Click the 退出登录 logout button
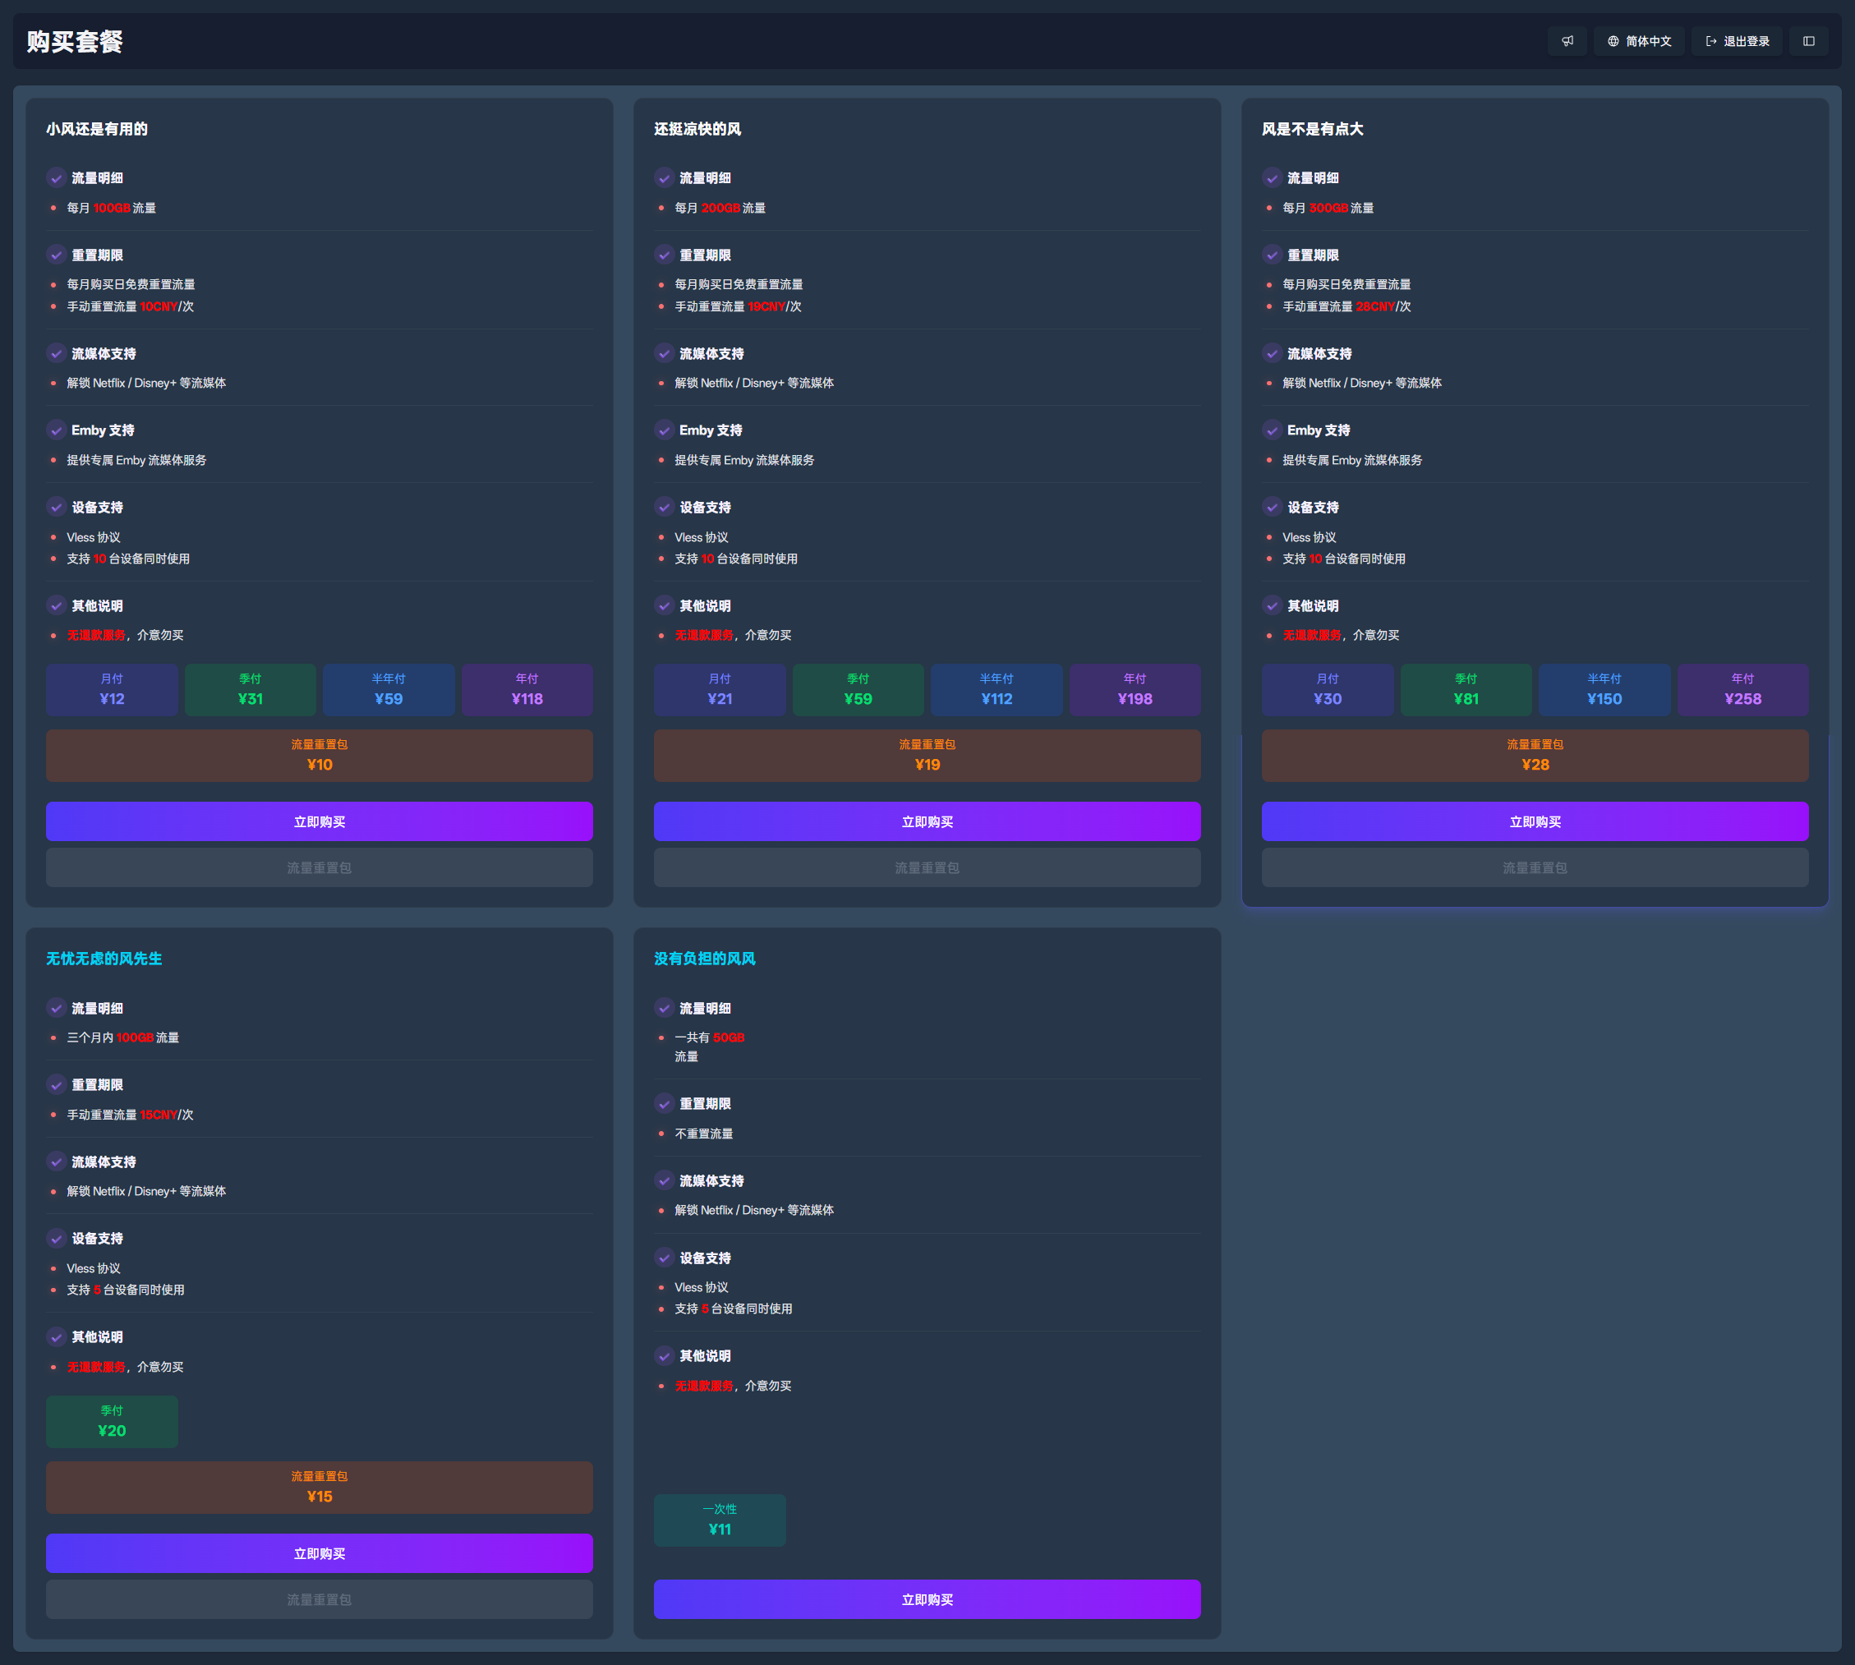This screenshot has width=1855, height=1665. click(x=1736, y=41)
